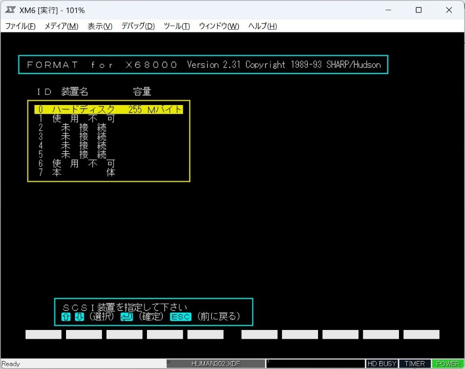Open the ツール(T) menu

[x=177, y=26]
